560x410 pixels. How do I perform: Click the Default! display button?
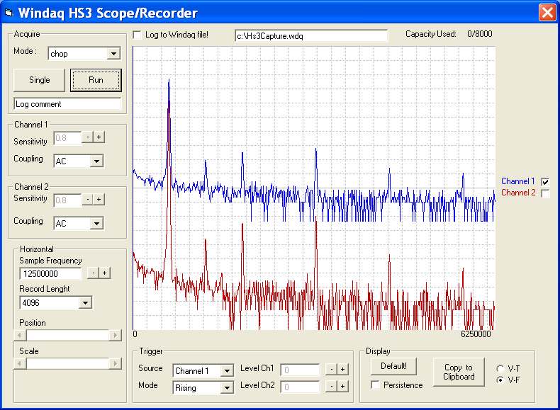393,366
